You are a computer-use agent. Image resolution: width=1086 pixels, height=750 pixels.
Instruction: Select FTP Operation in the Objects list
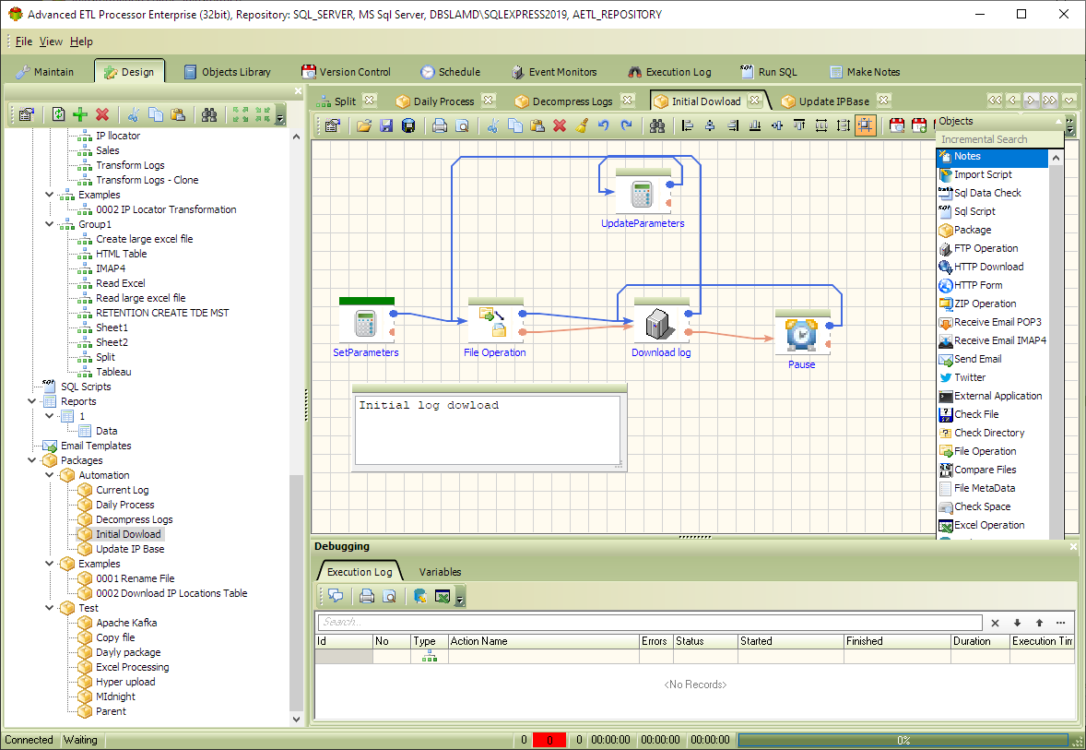tap(986, 248)
